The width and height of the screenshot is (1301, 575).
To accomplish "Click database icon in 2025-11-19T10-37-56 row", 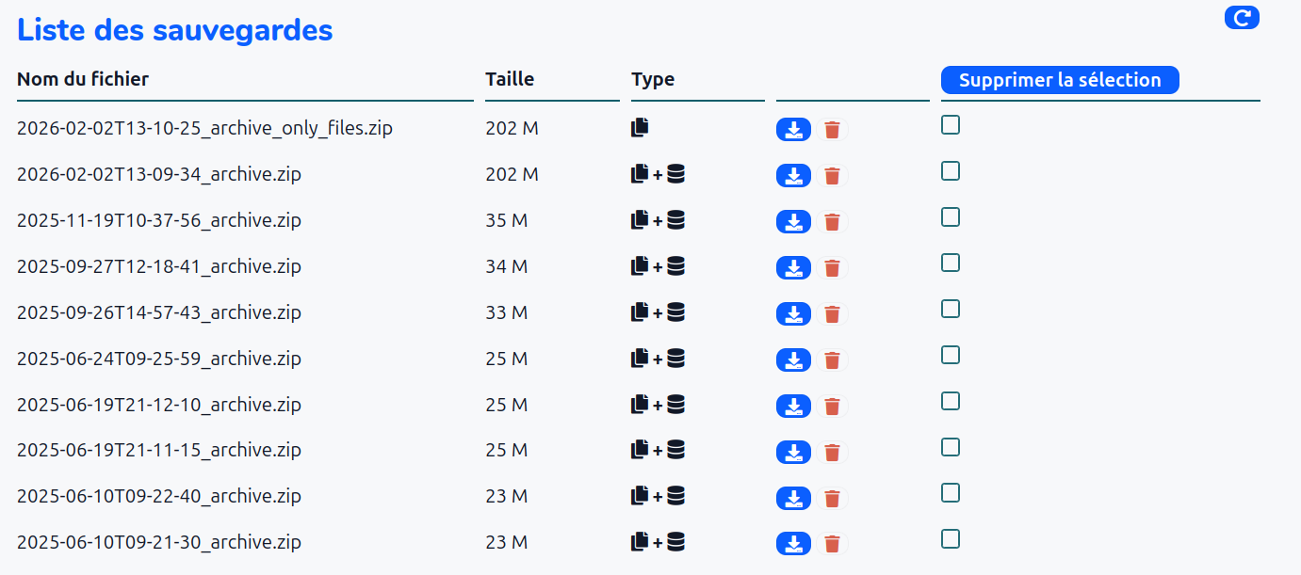I will 675,220.
